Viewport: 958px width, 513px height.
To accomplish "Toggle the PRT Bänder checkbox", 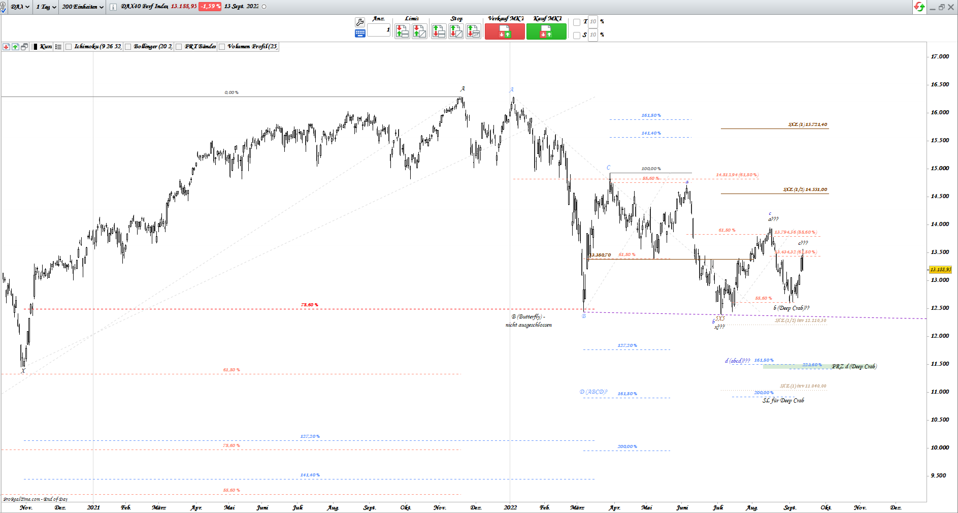I will pos(179,47).
